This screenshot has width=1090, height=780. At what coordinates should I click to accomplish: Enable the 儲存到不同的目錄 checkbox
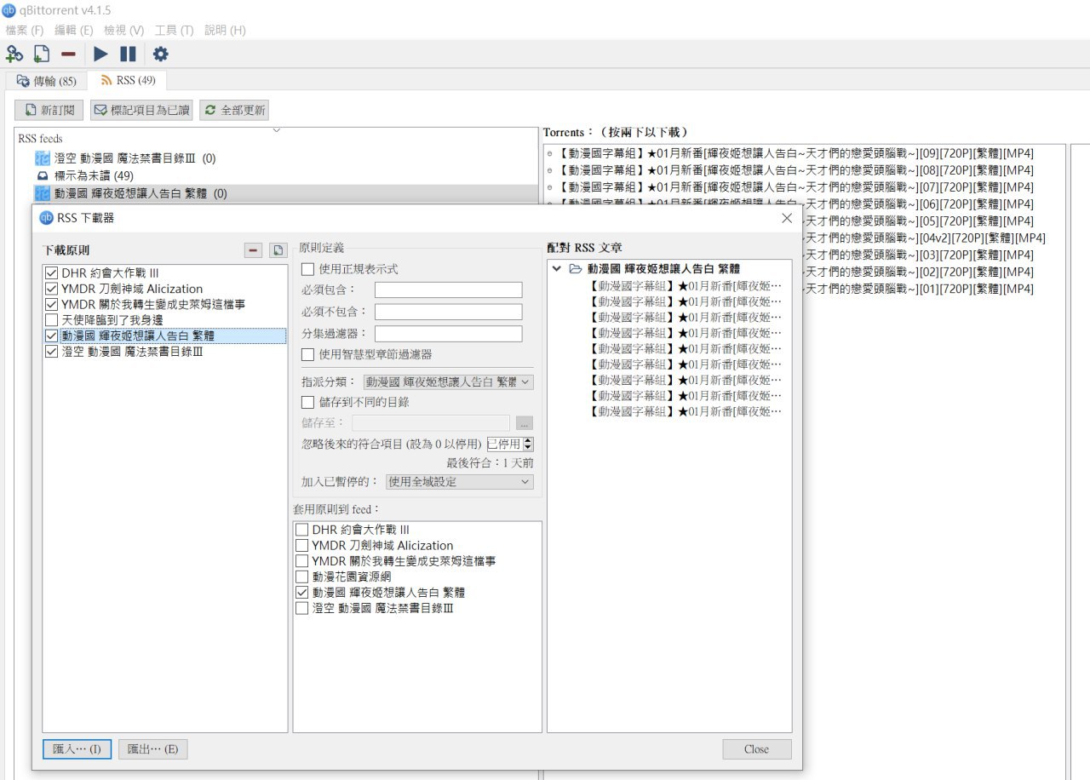point(308,402)
